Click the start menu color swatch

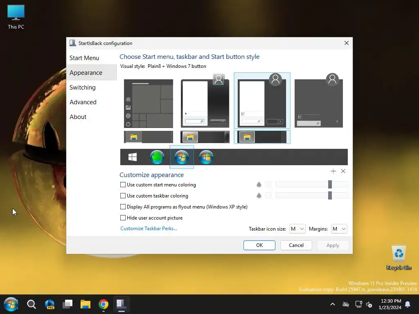(268, 184)
